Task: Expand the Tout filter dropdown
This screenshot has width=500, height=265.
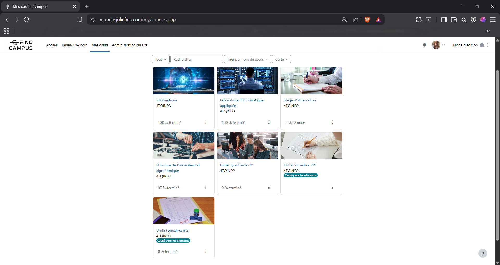Action: click(x=160, y=59)
